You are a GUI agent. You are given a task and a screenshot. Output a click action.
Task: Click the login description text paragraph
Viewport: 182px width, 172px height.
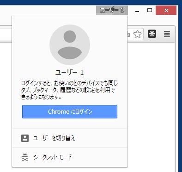pos(69,90)
